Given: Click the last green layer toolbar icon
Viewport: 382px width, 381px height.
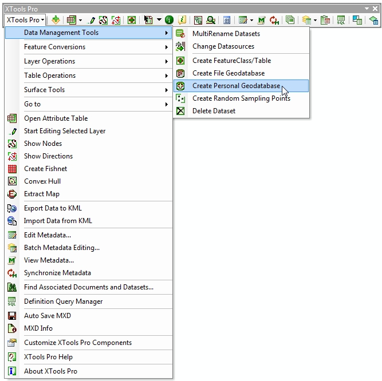Looking at the screenshot, I should [x=373, y=20].
